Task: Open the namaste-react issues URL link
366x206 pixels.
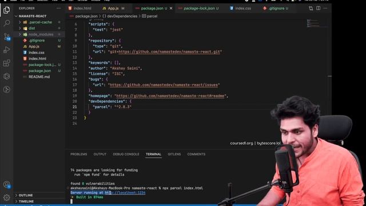Action: coord(164,85)
